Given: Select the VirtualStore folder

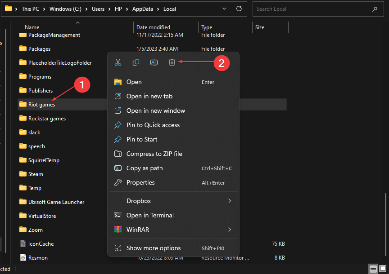Looking at the screenshot, I should point(42,216).
